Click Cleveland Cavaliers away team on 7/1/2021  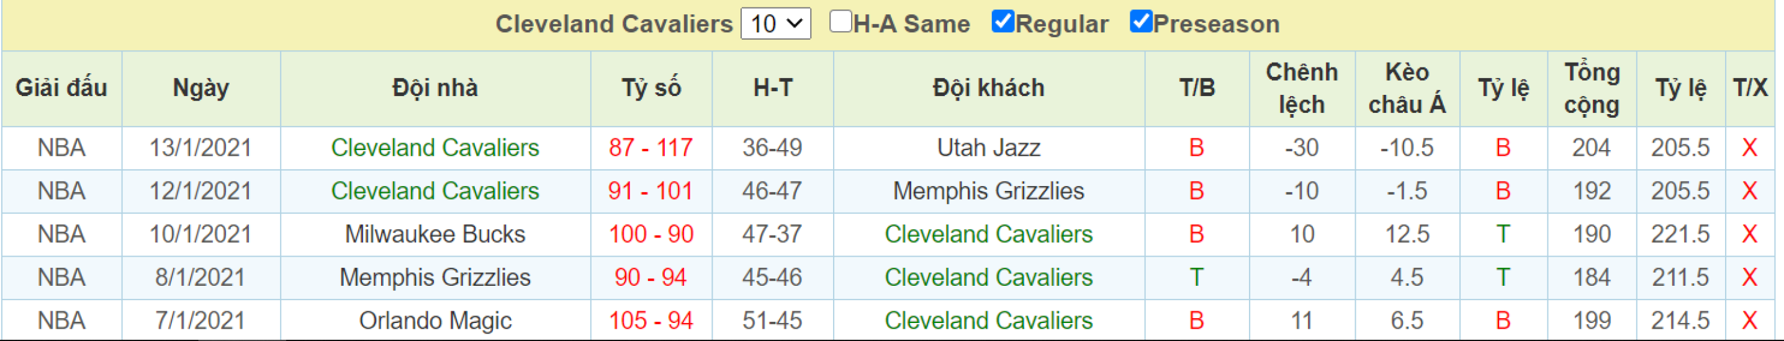(x=988, y=321)
